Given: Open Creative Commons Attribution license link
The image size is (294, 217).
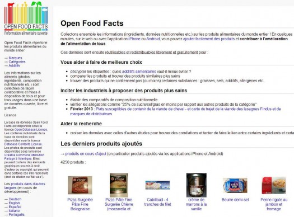Looking at the screenshot, I should (x=24, y=157).
